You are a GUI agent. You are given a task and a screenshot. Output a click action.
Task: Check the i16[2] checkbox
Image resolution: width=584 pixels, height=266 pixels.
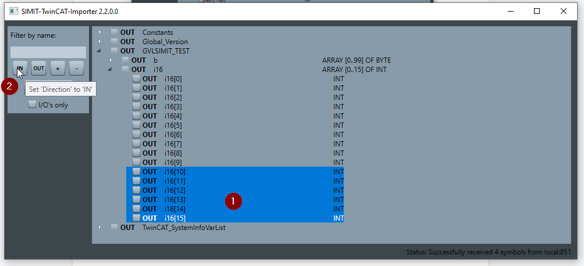[x=136, y=97]
